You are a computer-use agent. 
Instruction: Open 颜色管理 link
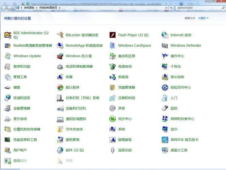pos(72,140)
